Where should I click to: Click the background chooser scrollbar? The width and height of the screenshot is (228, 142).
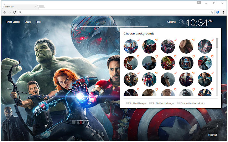point(217,43)
